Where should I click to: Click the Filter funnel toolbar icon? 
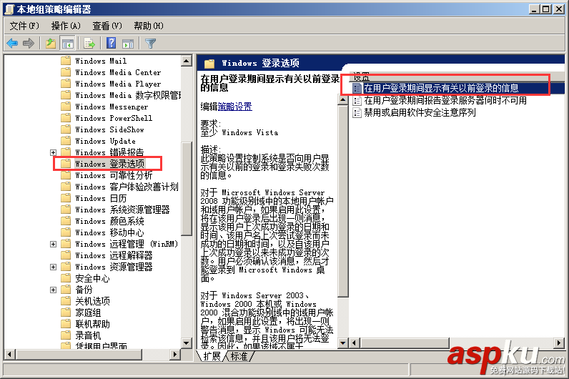click(x=150, y=44)
